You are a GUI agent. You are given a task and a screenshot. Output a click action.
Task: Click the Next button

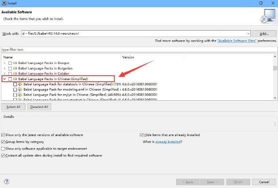pyautogui.click(x=212, y=182)
